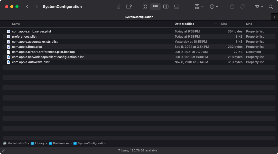Click SystemConfiguration window title
This screenshot has width=278, height=154.
click(x=62, y=7)
